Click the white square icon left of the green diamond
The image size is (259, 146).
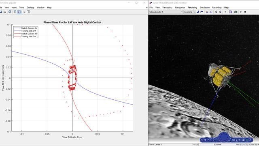tap(243, 140)
